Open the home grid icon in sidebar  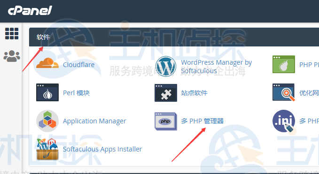pyautogui.click(x=12, y=33)
